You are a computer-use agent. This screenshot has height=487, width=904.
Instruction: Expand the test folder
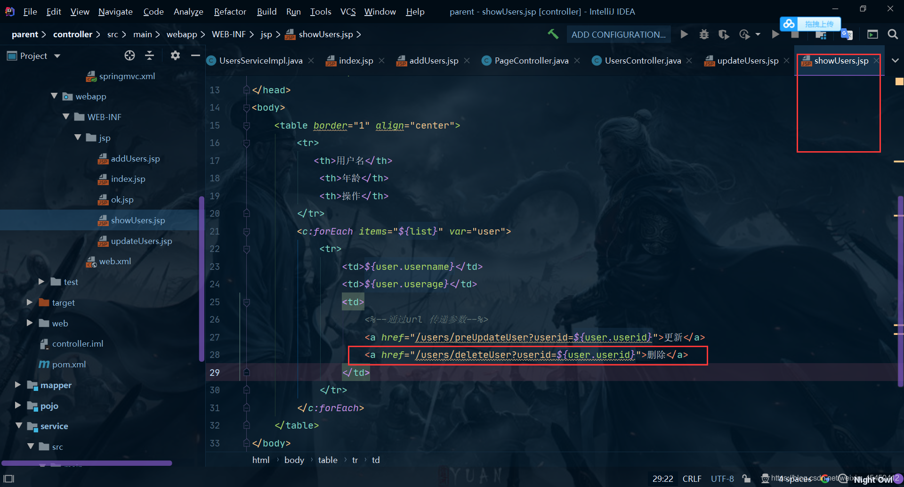(x=41, y=282)
